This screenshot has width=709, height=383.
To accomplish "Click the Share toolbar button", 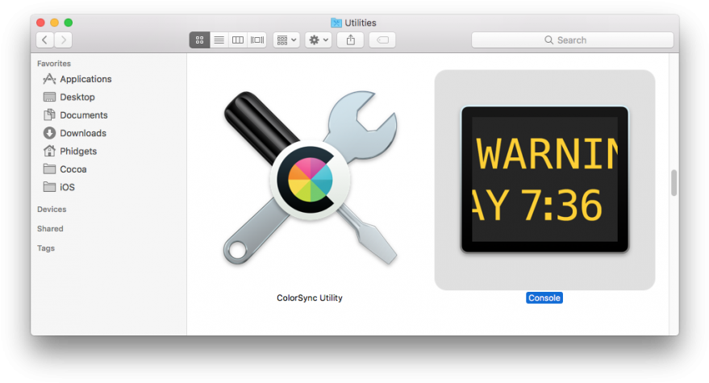I will tap(350, 40).
